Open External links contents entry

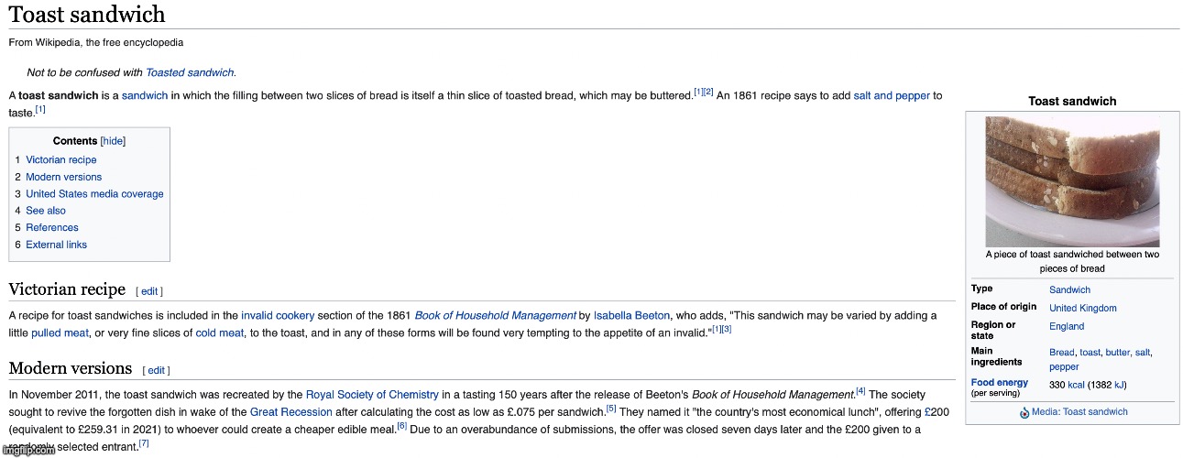[56, 245]
